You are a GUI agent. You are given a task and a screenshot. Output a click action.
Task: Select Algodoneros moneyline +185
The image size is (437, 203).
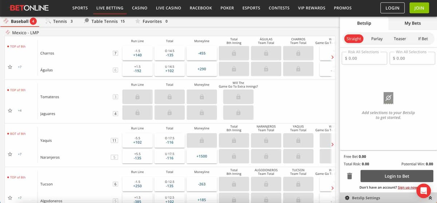202,199
